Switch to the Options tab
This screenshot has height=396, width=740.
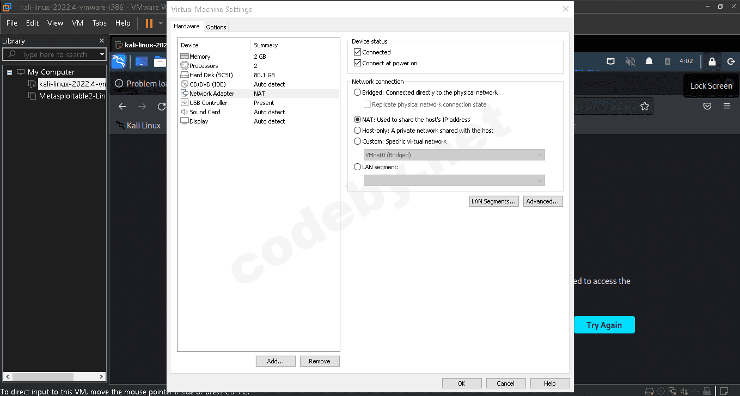pos(216,27)
